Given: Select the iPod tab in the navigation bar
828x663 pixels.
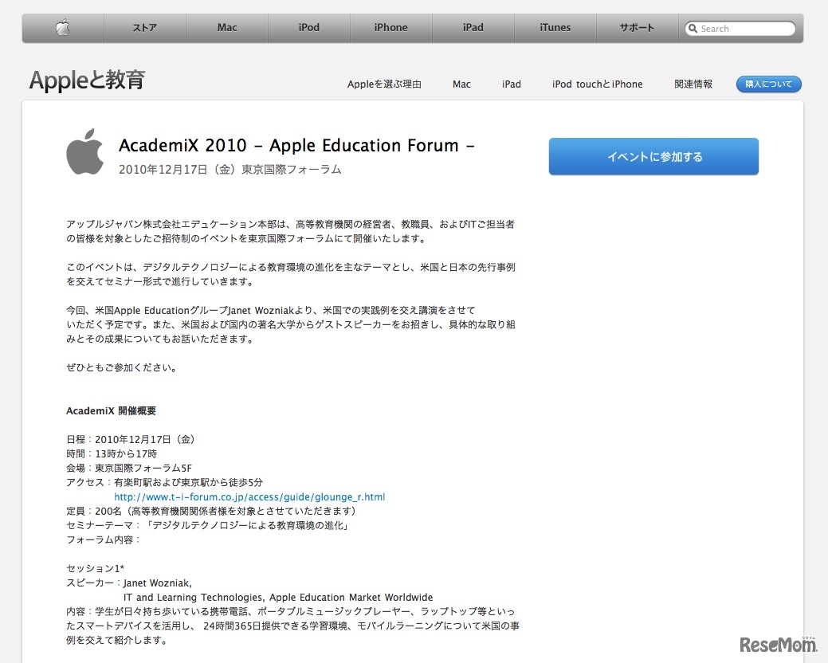Looking at the screenshot, I should pyautogui.click(x=308, y=28).
